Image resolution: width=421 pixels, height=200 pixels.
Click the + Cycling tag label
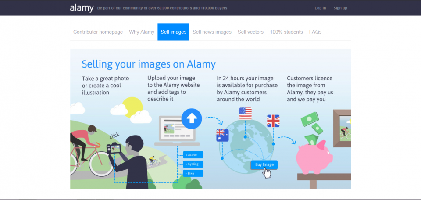click(193, 164)
